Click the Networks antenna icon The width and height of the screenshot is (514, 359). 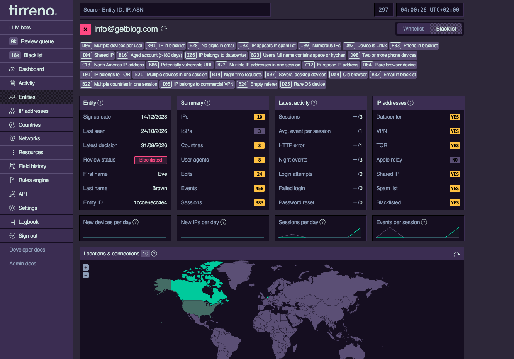12,138
